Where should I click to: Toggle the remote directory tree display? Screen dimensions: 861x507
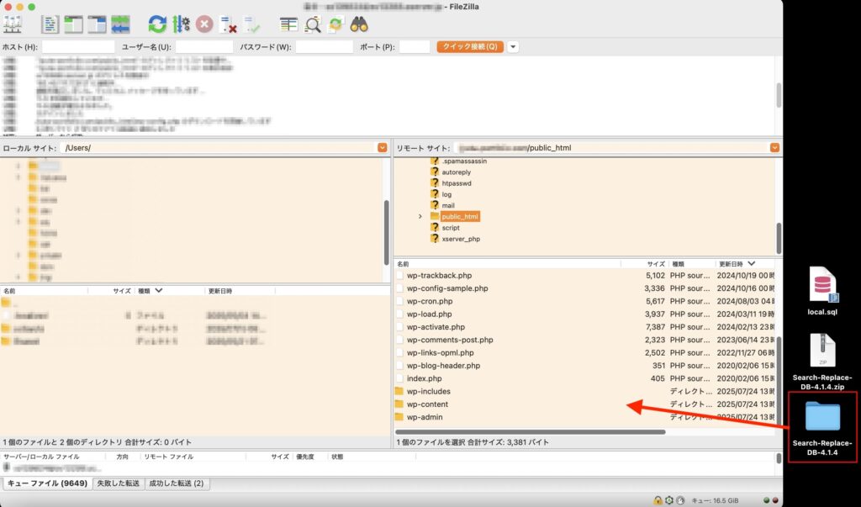click(97, 24)
